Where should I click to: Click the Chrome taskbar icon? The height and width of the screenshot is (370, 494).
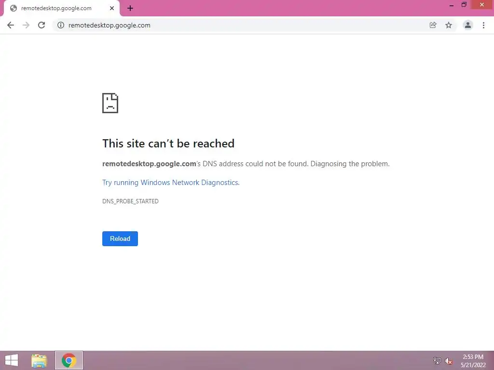[x=69, y=360]
